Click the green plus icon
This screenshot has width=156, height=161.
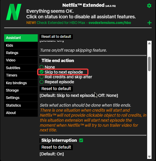click(x=150, y=23)
